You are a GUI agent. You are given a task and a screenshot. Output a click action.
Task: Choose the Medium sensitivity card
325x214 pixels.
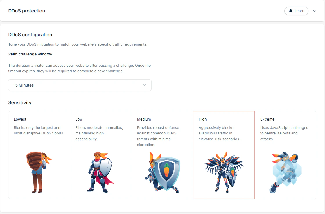pos(162,155)
